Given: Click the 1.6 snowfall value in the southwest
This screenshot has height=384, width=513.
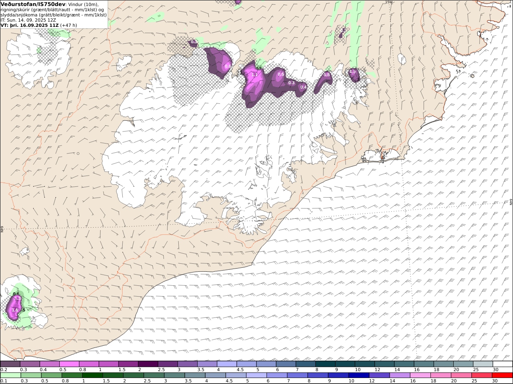Looking at the screenshot, I should coord(15,310).
